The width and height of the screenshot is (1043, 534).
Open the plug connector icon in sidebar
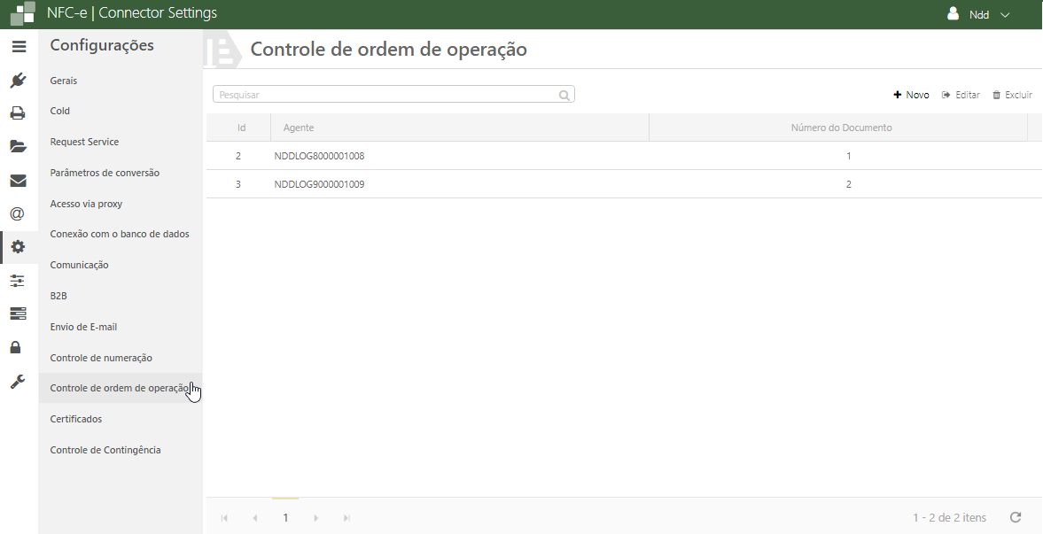[x=19, y=81]
